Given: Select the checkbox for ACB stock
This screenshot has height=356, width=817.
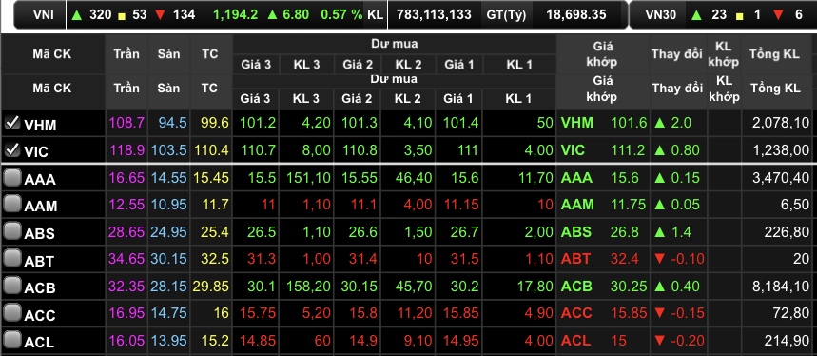Looking at the screenshot, I should tap(12, 286).
